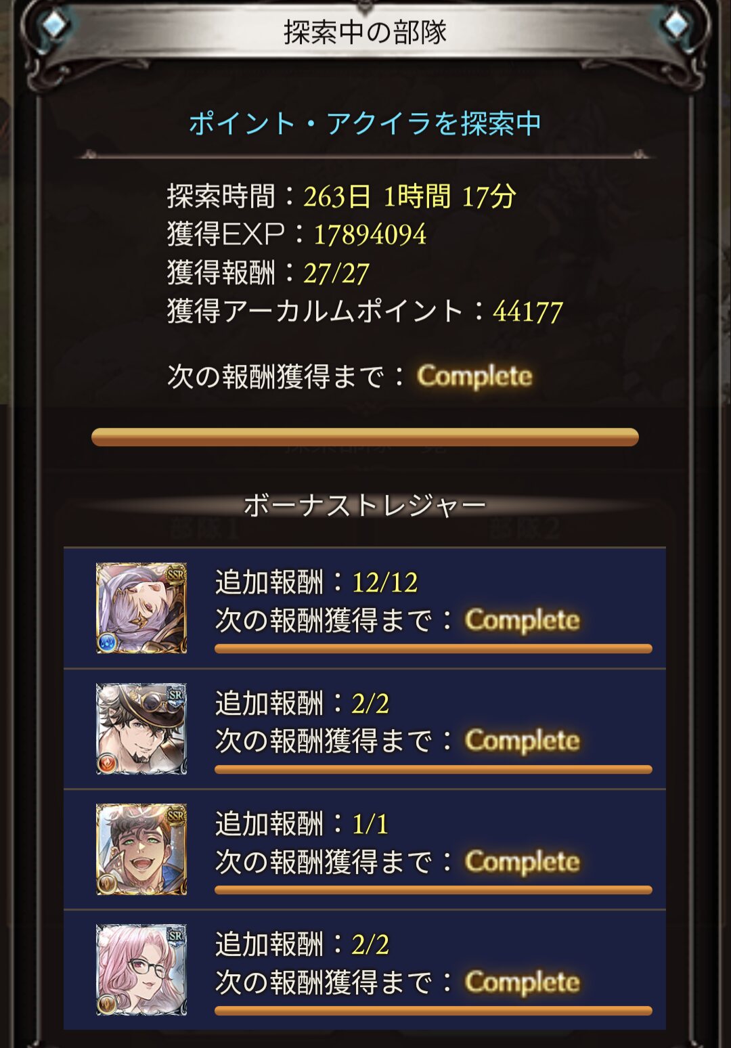Tap the ポイント・アクイラを探索中 heading
This screenshot has width=731, height=1048.
[x=365, y=123]
